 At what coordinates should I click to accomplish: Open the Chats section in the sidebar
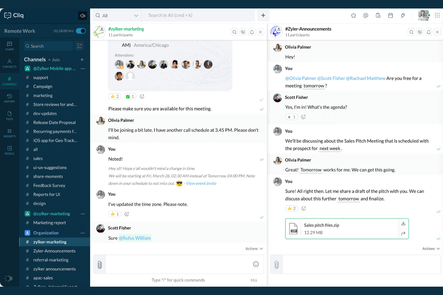click(x=10, y=46)
